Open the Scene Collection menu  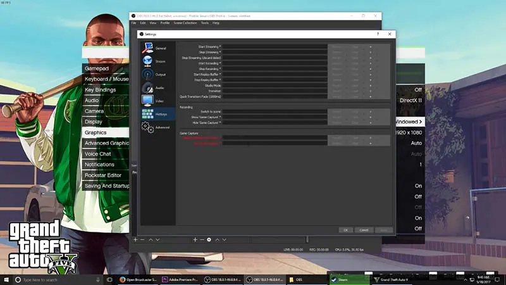pyautogui.click(x=185, y=23)
